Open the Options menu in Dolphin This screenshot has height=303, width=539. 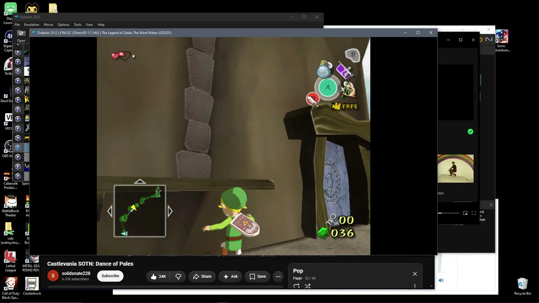[x=63, y=25]
